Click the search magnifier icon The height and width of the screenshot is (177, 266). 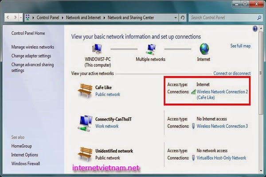pyautogui.click(x=259, y=17)
